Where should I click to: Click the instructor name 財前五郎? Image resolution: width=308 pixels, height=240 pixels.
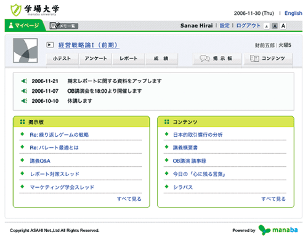265,46
